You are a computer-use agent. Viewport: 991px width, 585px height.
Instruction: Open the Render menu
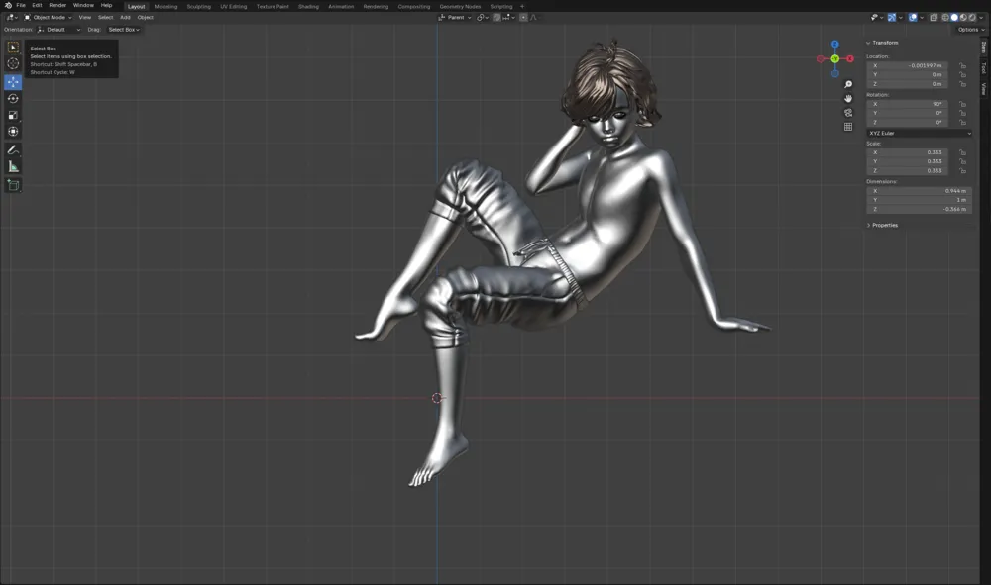click(x=57, y=5)
